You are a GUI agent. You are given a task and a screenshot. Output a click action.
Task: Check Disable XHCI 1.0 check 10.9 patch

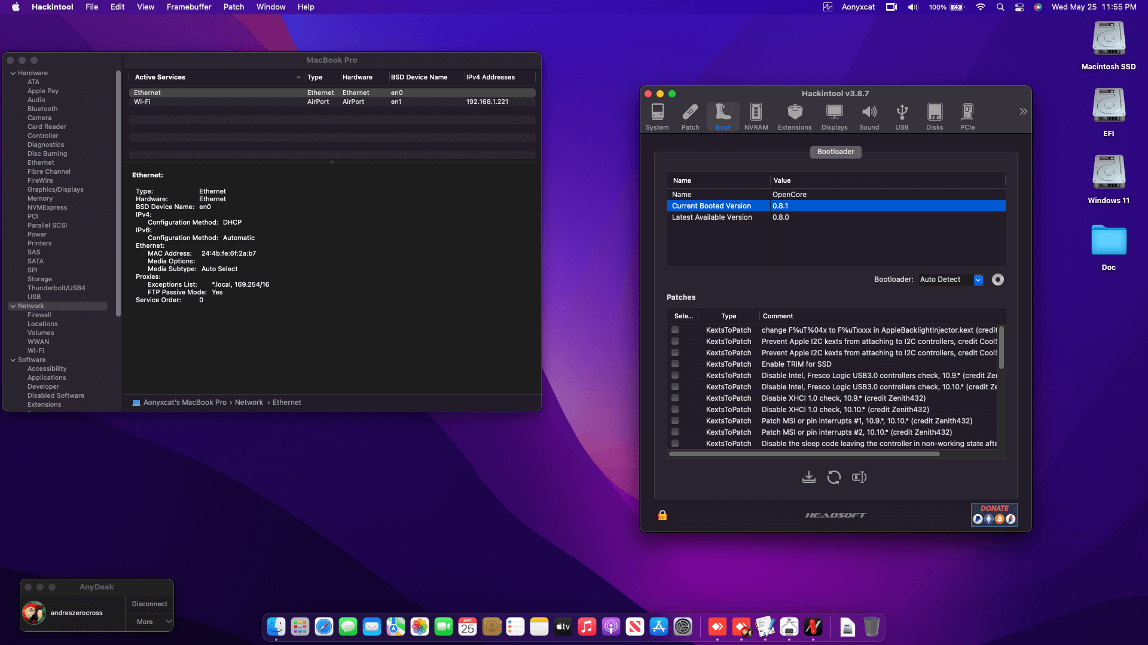[x=675, y=398]
